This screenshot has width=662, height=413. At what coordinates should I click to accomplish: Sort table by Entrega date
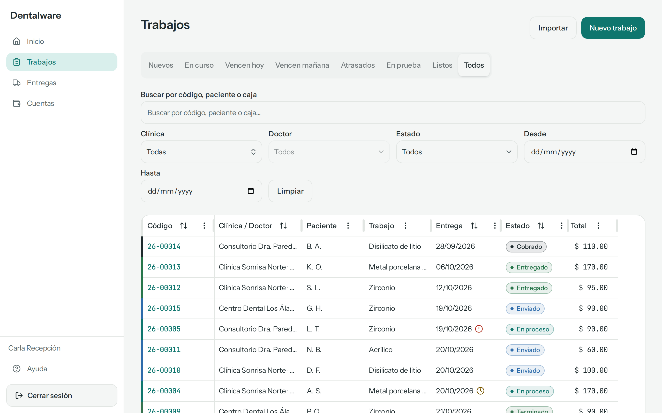[474, 226]
